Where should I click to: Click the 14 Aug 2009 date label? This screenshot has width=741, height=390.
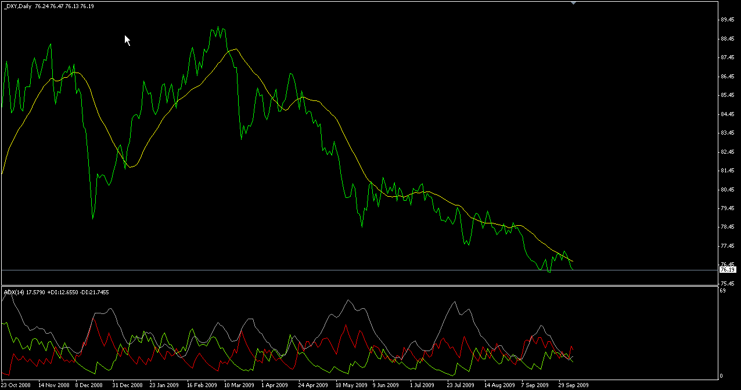[499, 385]
